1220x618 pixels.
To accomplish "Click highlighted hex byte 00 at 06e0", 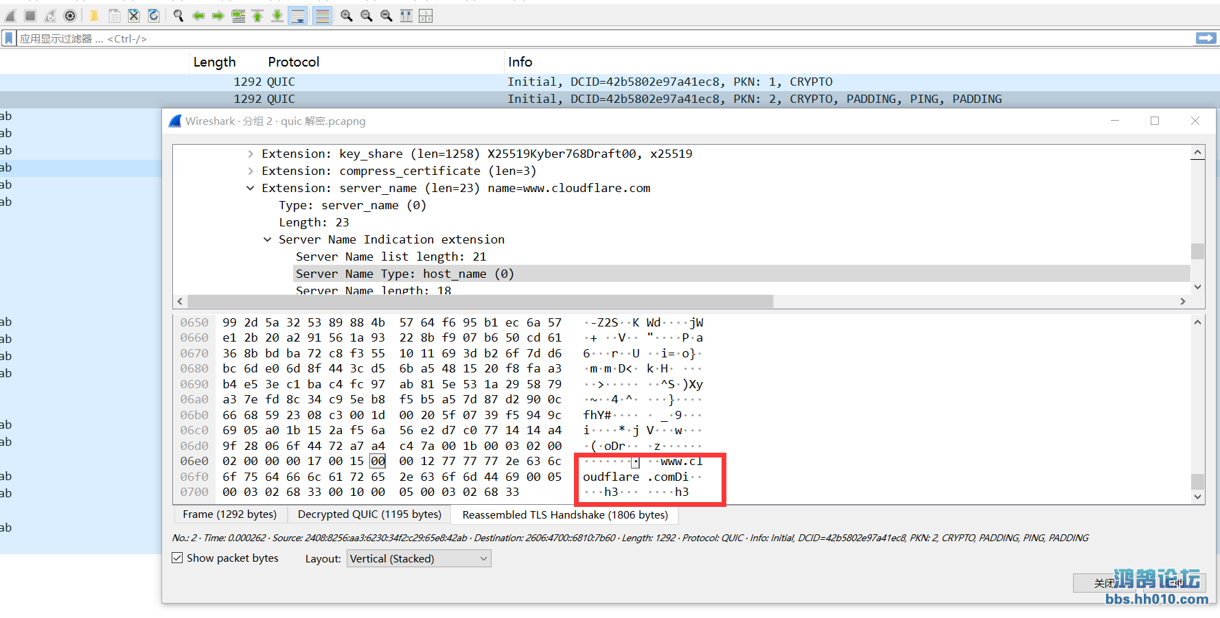I will [378, 461].
